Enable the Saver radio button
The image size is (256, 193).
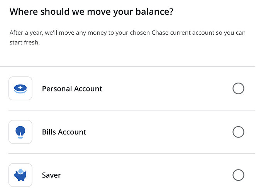(x=238, y=175)
